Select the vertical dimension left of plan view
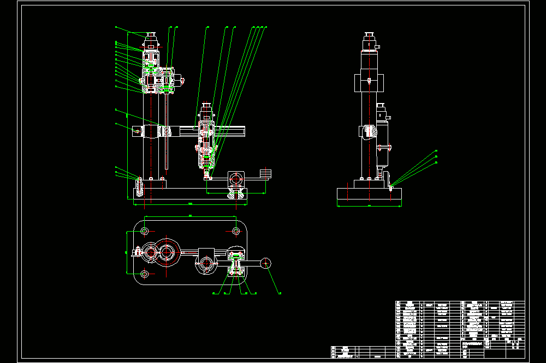The width and height of the screenshot is (546, 363). point(127,252)
